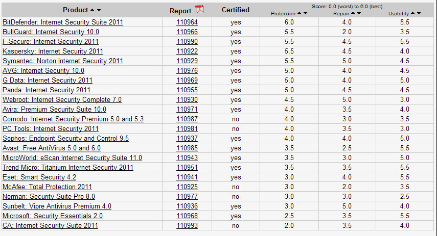The width and height of the screenshot is (437, 236).
Task: Select Comodo's 'no' certified cell
Action: (236, 119)
